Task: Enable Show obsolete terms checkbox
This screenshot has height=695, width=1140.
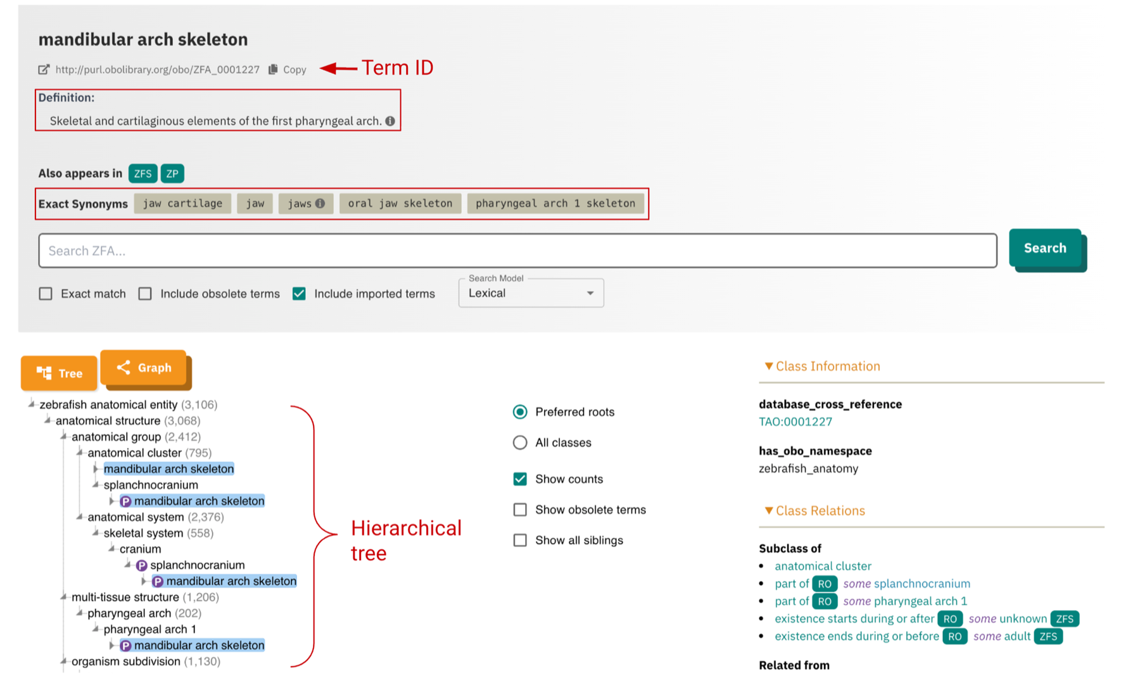Action: (520, 510)
